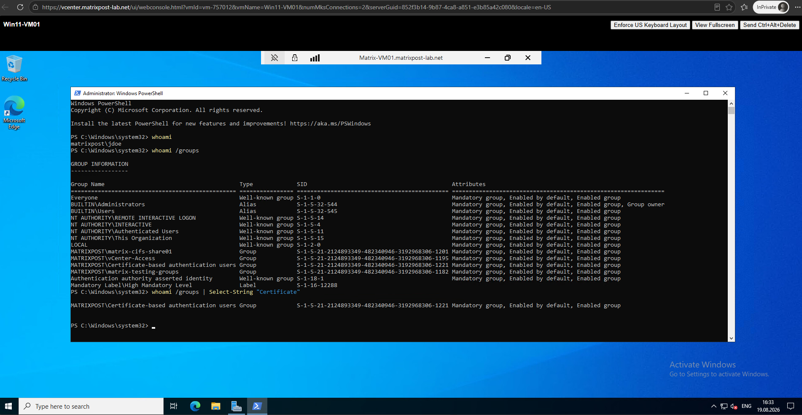The height and width of the screenshot is (415, 802).
Task: Show hidden system tray icons
Action: [x=713, y=406]
